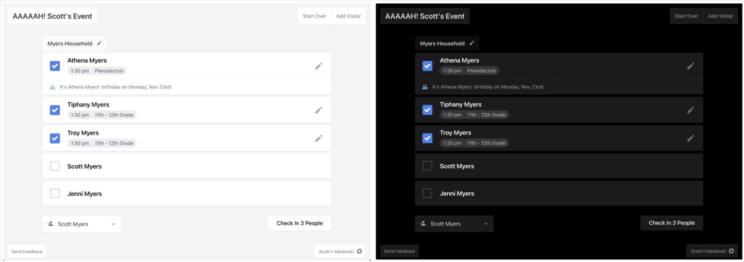Screen dimensions: 744x262
Task: Click Athena Myers' edit pencil in dark panel
Action: (x=690, y=66)
